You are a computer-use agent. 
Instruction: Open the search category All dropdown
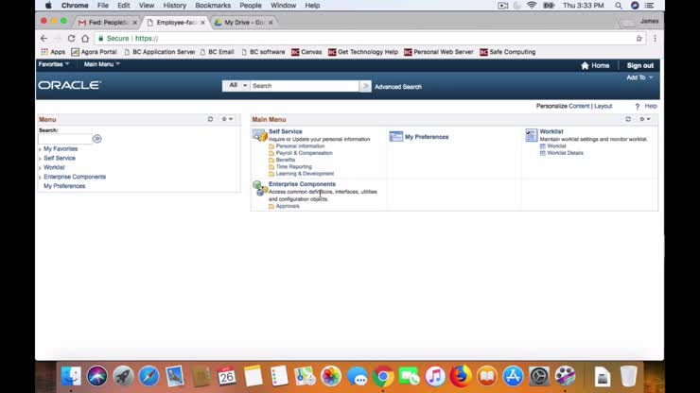click(236, 86)
